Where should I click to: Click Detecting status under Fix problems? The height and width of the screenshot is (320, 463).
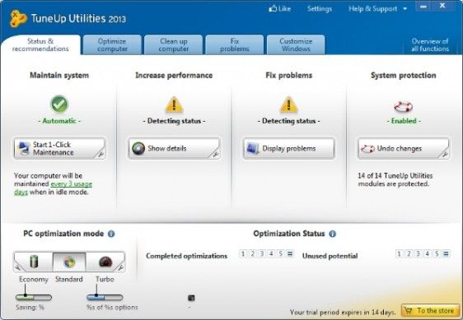[x=289, y=121]
